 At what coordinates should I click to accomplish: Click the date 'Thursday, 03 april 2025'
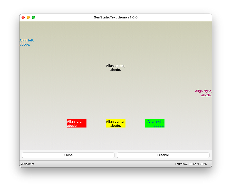190,164
